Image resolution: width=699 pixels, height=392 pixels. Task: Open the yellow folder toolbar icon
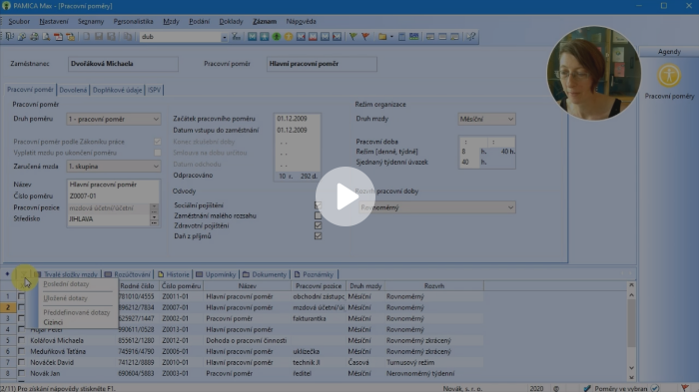click(x=382, y=37)
